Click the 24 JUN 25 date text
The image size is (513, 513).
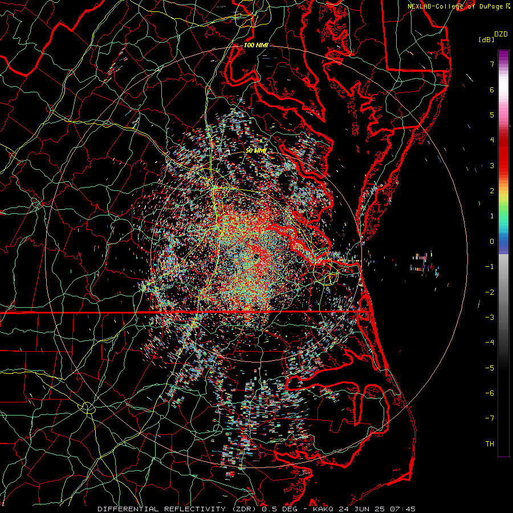click(x=361, y=509)
